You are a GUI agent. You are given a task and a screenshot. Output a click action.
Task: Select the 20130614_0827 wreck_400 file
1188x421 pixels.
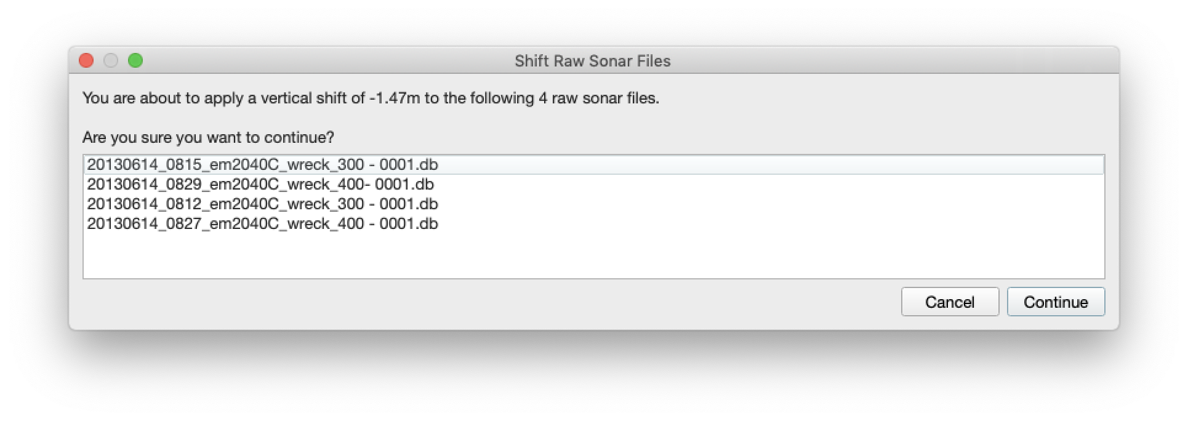pyautogui.click(x=262, y=224)
